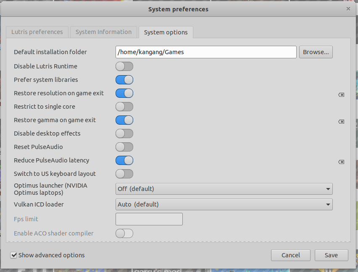Image resolution: width=358 pixels, height=272 pixels.
Task: Toggle Disable Lutris Runtime switch
Action: coord(124,66)
